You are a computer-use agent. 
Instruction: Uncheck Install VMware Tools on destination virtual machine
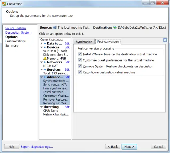pos(80,54)
